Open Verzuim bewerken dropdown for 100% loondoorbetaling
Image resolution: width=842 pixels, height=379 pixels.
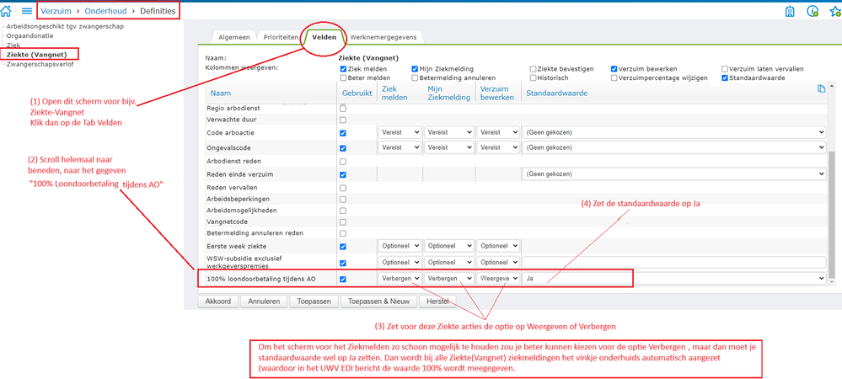pyautogui.click(x=498, y=279)
